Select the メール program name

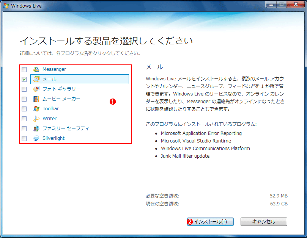point(50,79)
